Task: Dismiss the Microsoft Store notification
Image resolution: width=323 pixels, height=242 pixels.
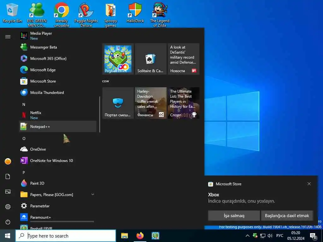Action: pyautogui.click(x=309, y=184)
